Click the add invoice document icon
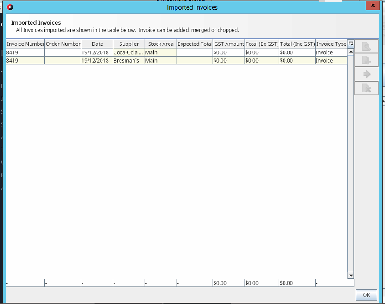 click(x=366, y=59)
